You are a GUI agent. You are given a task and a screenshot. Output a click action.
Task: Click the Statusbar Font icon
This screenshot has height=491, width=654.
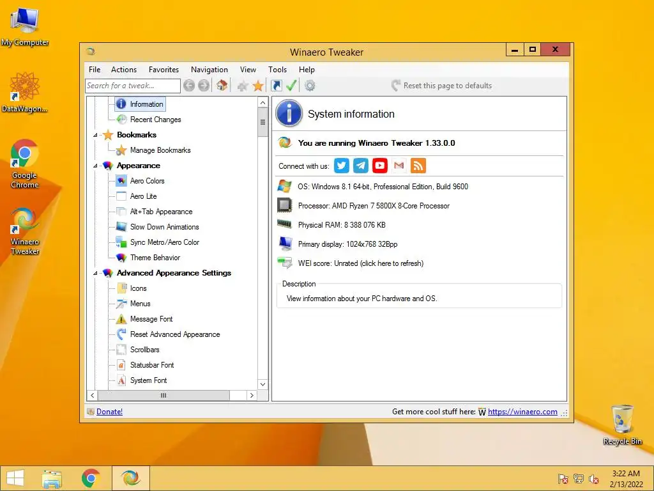(x=121, y=365)
